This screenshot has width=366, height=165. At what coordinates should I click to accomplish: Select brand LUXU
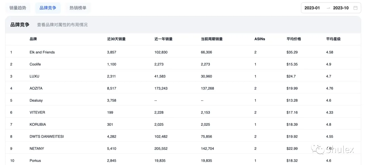(34, 76)
